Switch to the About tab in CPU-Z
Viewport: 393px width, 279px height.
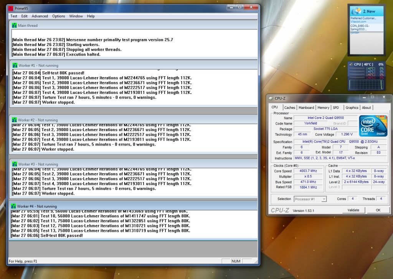[367, 108]
